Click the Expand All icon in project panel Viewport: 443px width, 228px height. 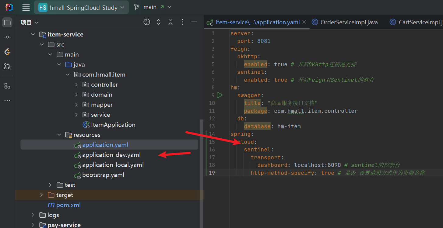click(159, 22)
